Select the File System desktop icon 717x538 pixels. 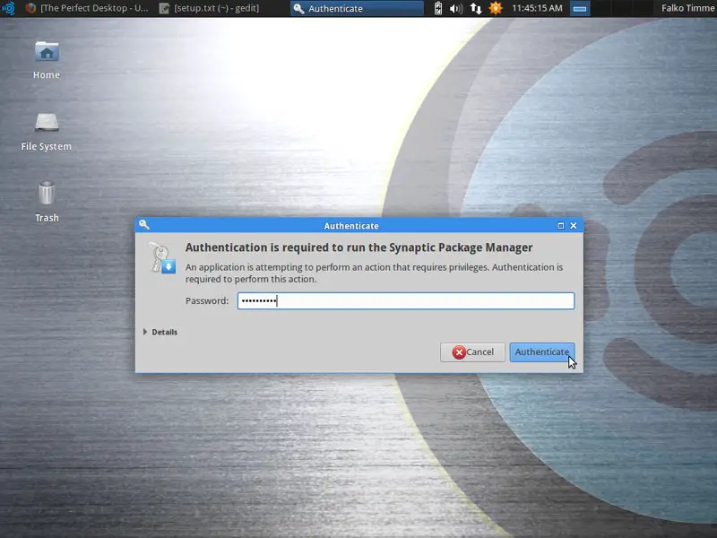click(47, 132)
